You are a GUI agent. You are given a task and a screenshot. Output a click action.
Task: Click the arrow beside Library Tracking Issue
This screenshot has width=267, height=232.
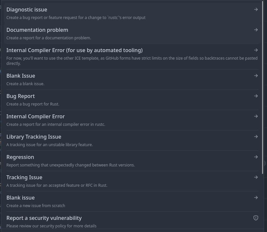pyautogui.click(x=256, y=137)
